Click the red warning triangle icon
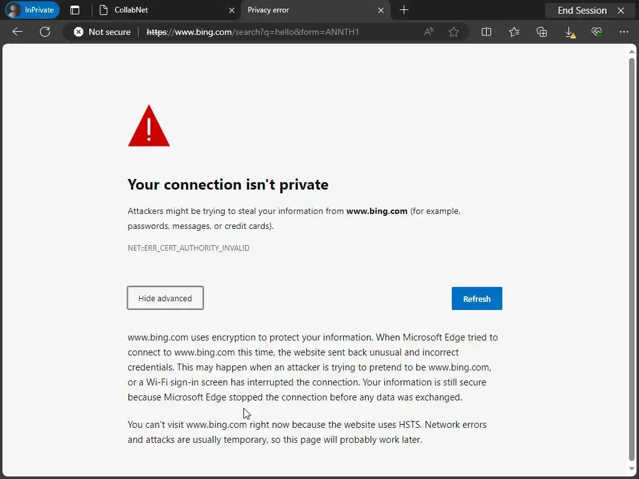This screenshot has width=639, height=479. [149, 126]
